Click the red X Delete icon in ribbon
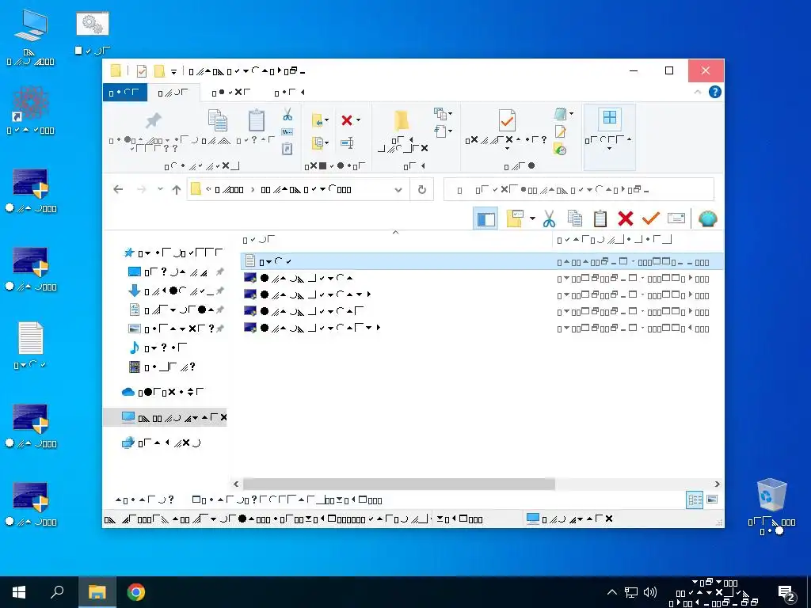Image resolution: width=811 pixels, height=608 pixels. (x=347, y=120)
